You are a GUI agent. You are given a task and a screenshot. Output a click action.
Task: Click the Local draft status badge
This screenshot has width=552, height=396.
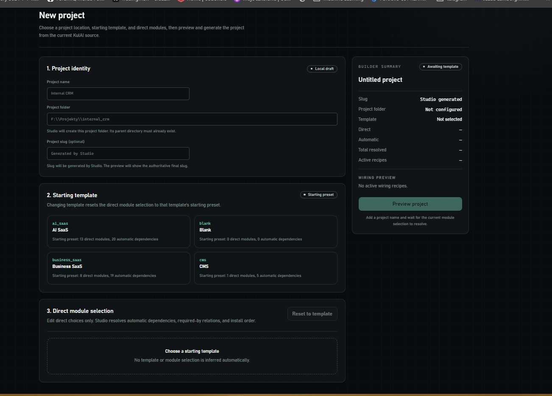(x=322, y=69)
